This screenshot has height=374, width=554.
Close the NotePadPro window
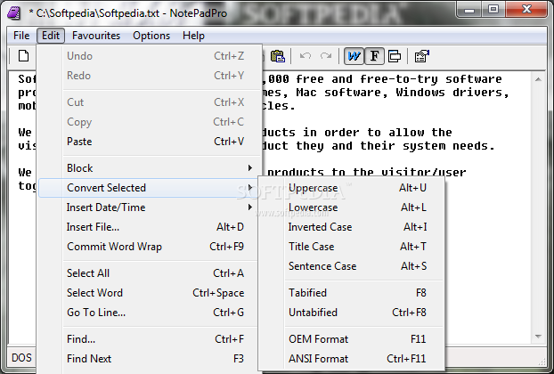click(526, 10)
